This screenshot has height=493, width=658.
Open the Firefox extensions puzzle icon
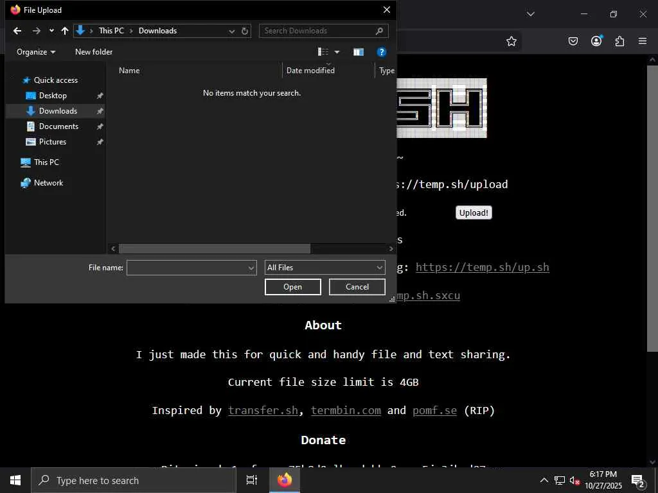point(619,41)
